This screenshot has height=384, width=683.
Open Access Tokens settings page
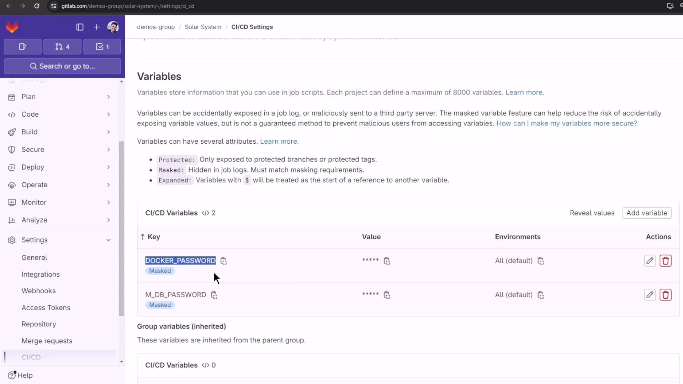pyautogui.click(x=46, y=308)
